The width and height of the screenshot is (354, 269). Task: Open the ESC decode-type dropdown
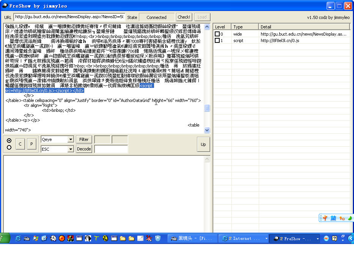click(x=71, y=149)
